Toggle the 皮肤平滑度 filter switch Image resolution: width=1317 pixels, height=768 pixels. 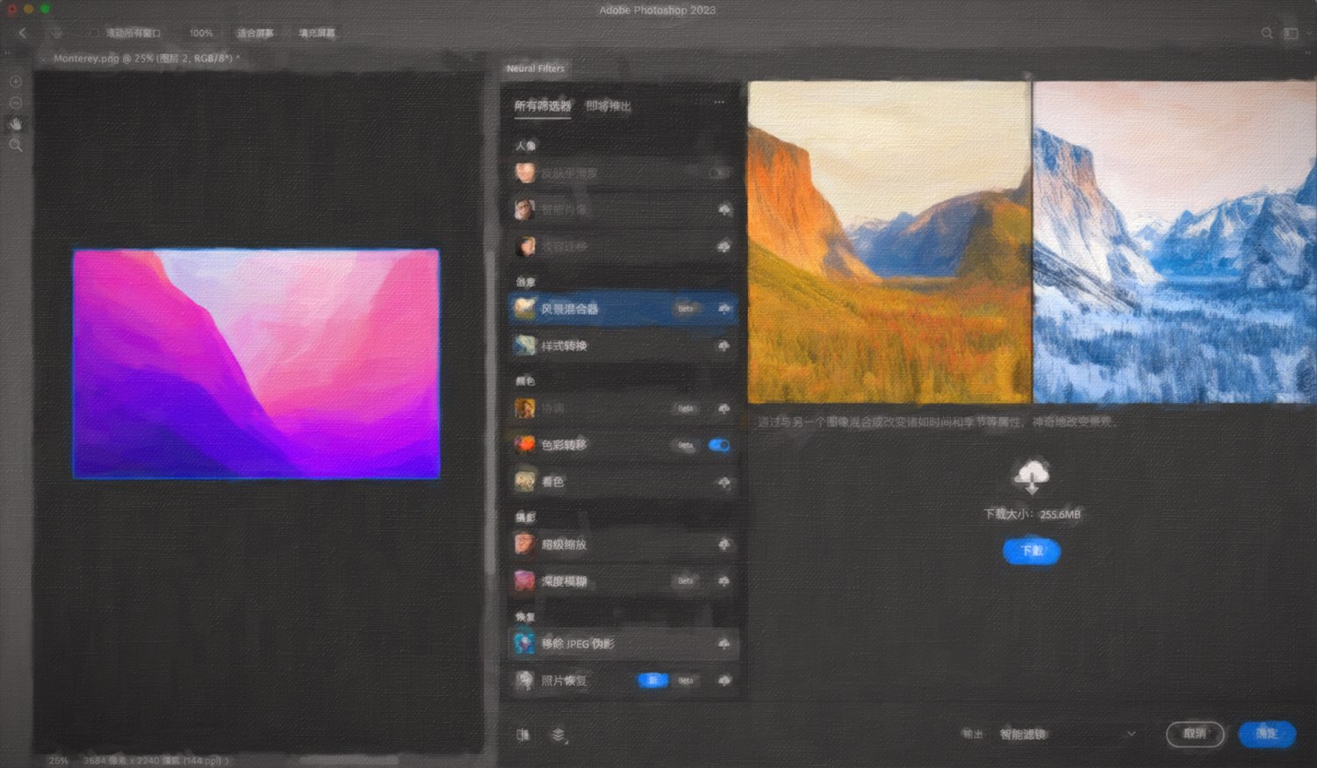point(716,172)
